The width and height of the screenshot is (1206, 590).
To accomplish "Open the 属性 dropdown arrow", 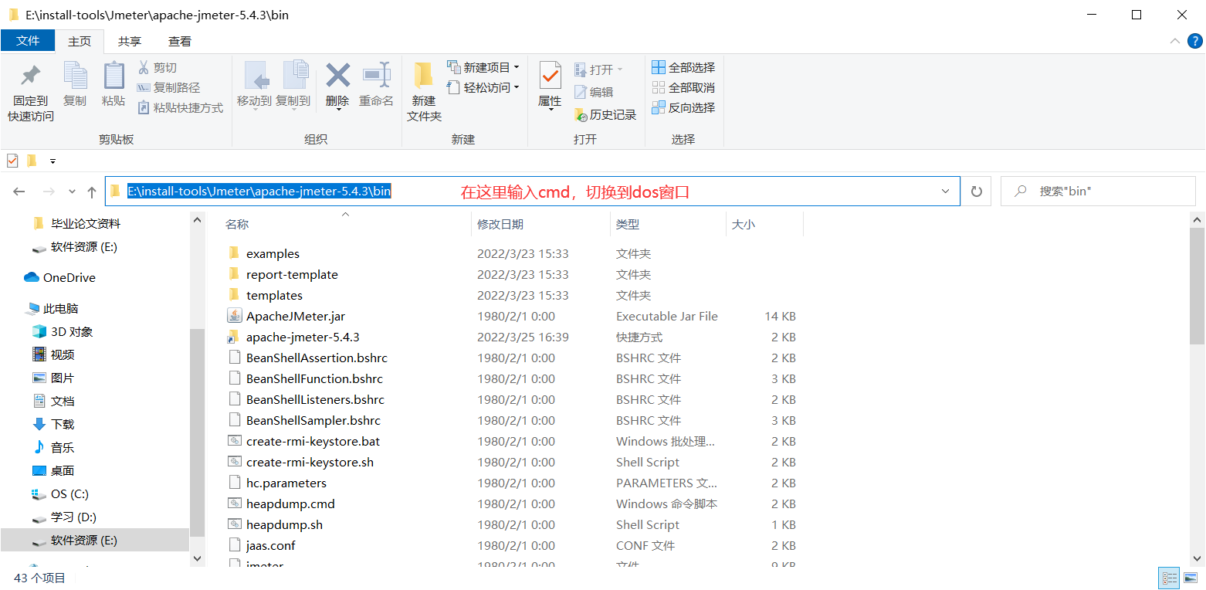I will tap(550, 109).
